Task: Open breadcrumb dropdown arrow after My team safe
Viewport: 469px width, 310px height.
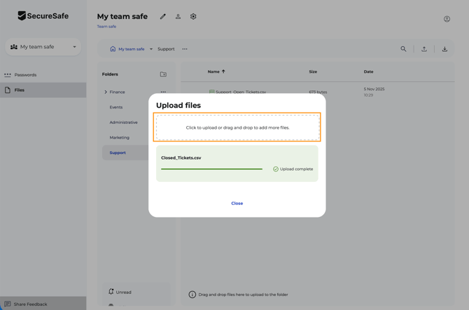Action: (151, 49)
